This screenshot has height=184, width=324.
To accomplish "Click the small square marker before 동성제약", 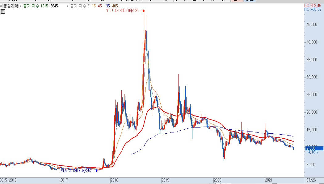I will [x=1, y=6].
